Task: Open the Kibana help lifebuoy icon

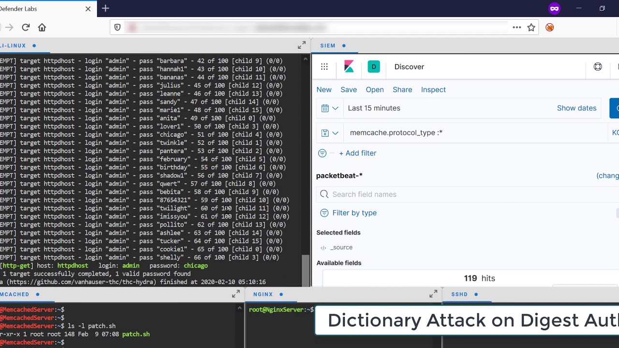Action: coord(598,67)
